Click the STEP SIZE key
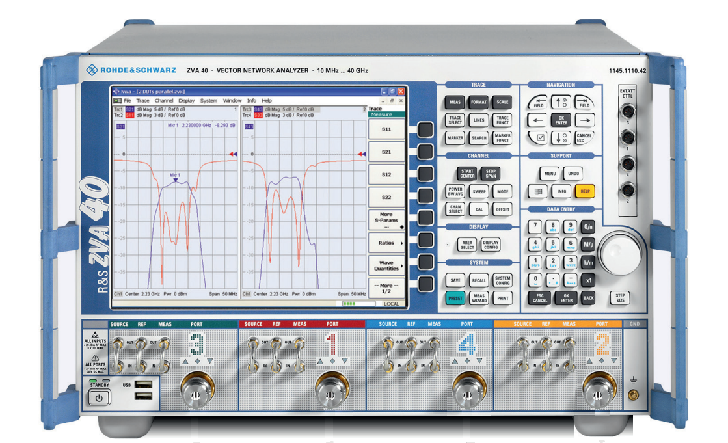Viewport: 728px width, 443px height. (x=620, y=298)
